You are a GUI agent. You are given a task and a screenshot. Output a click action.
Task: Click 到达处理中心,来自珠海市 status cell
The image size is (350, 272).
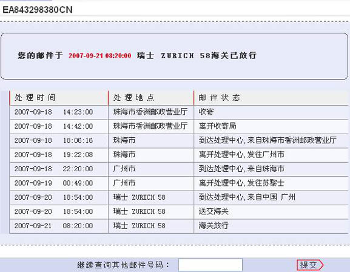pyautogui.click(x=241, y=169)
